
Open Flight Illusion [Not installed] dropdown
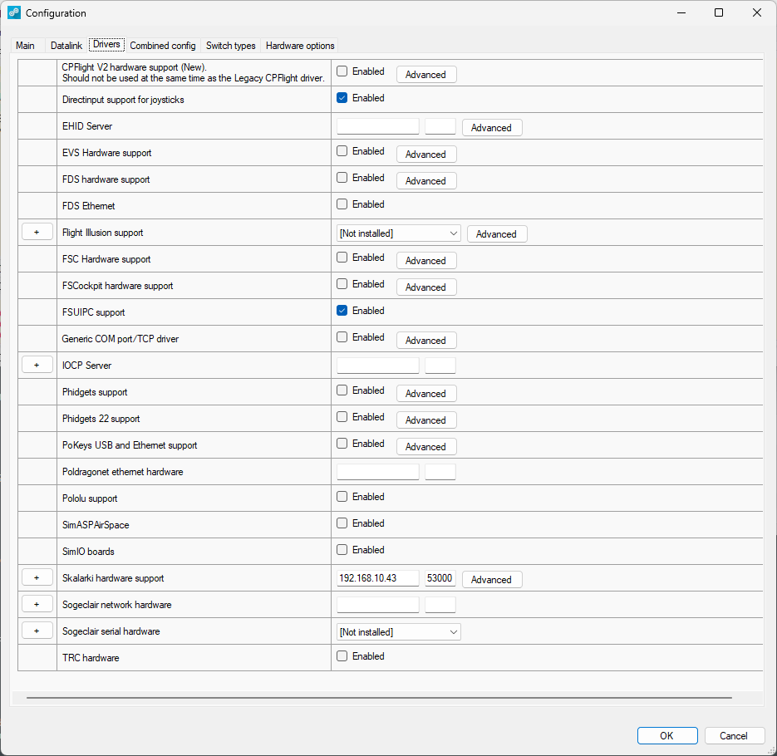click(x=398, y=233)
